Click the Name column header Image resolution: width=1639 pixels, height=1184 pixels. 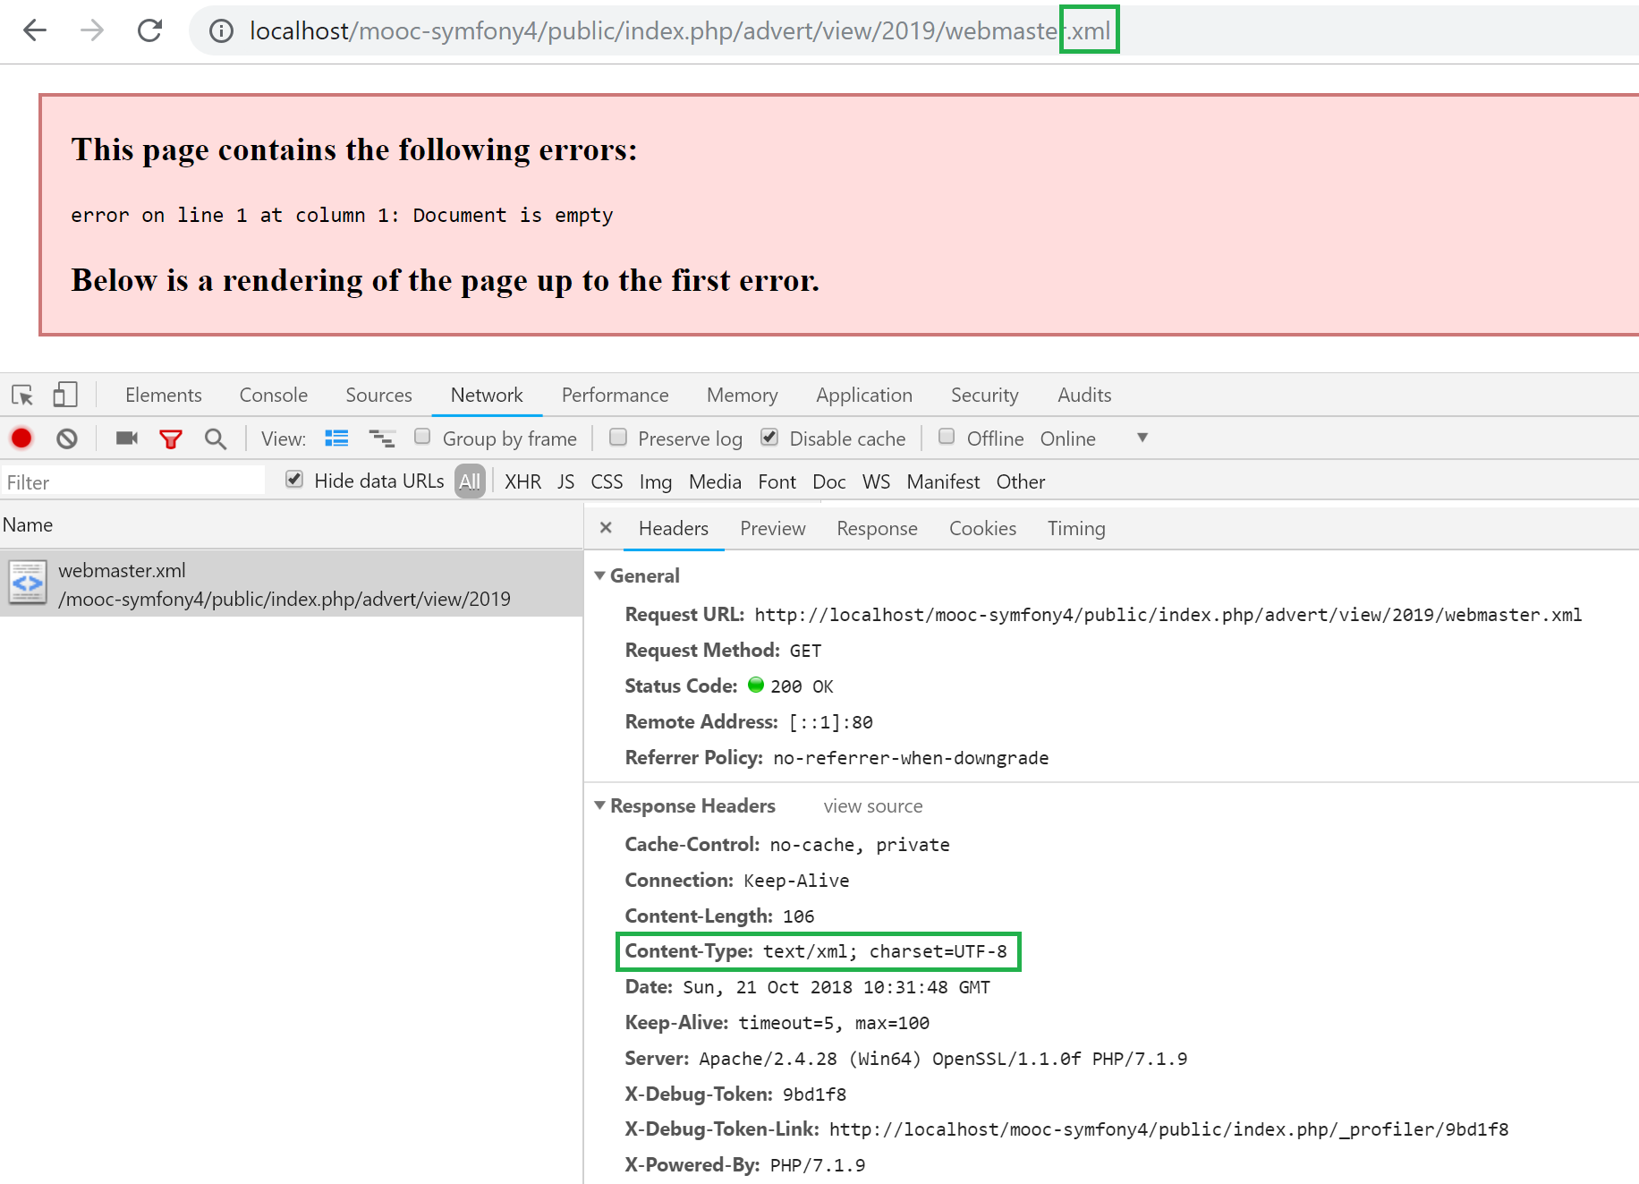tap(28, 525)
